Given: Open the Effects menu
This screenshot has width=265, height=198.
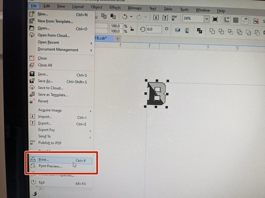Looking at the screenshot, I should 115,8.
